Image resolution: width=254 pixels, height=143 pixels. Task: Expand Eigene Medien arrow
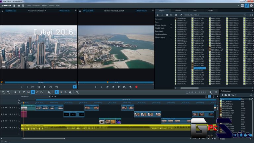pos(171,25)
